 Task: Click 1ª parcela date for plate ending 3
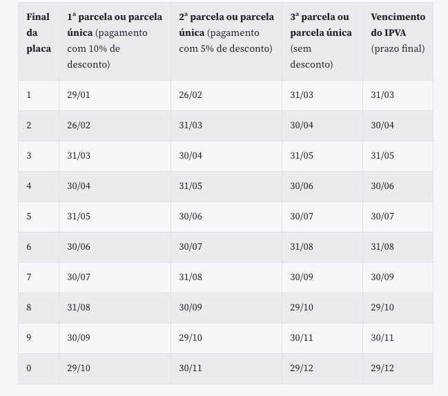pyautogui.click(x=79, y=156)
